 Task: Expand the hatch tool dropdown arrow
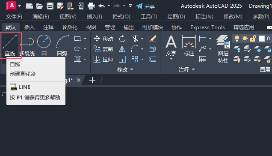click(x=85, y=59)
